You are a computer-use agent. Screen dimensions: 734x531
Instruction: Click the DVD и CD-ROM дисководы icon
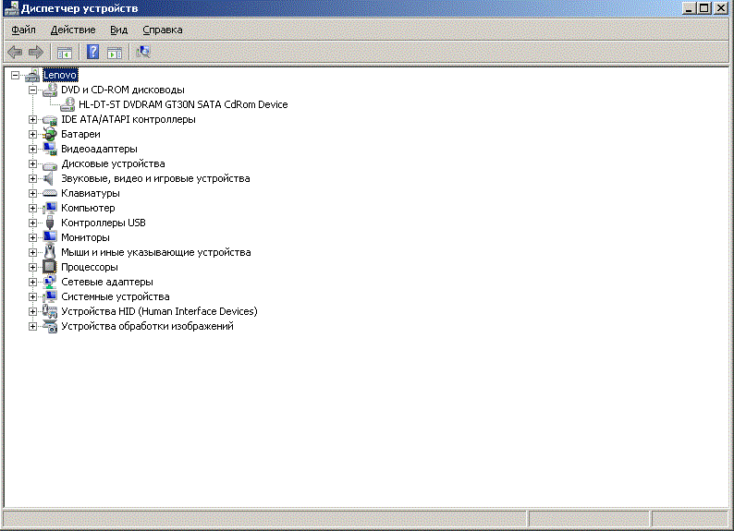click(x=50, y=90)
